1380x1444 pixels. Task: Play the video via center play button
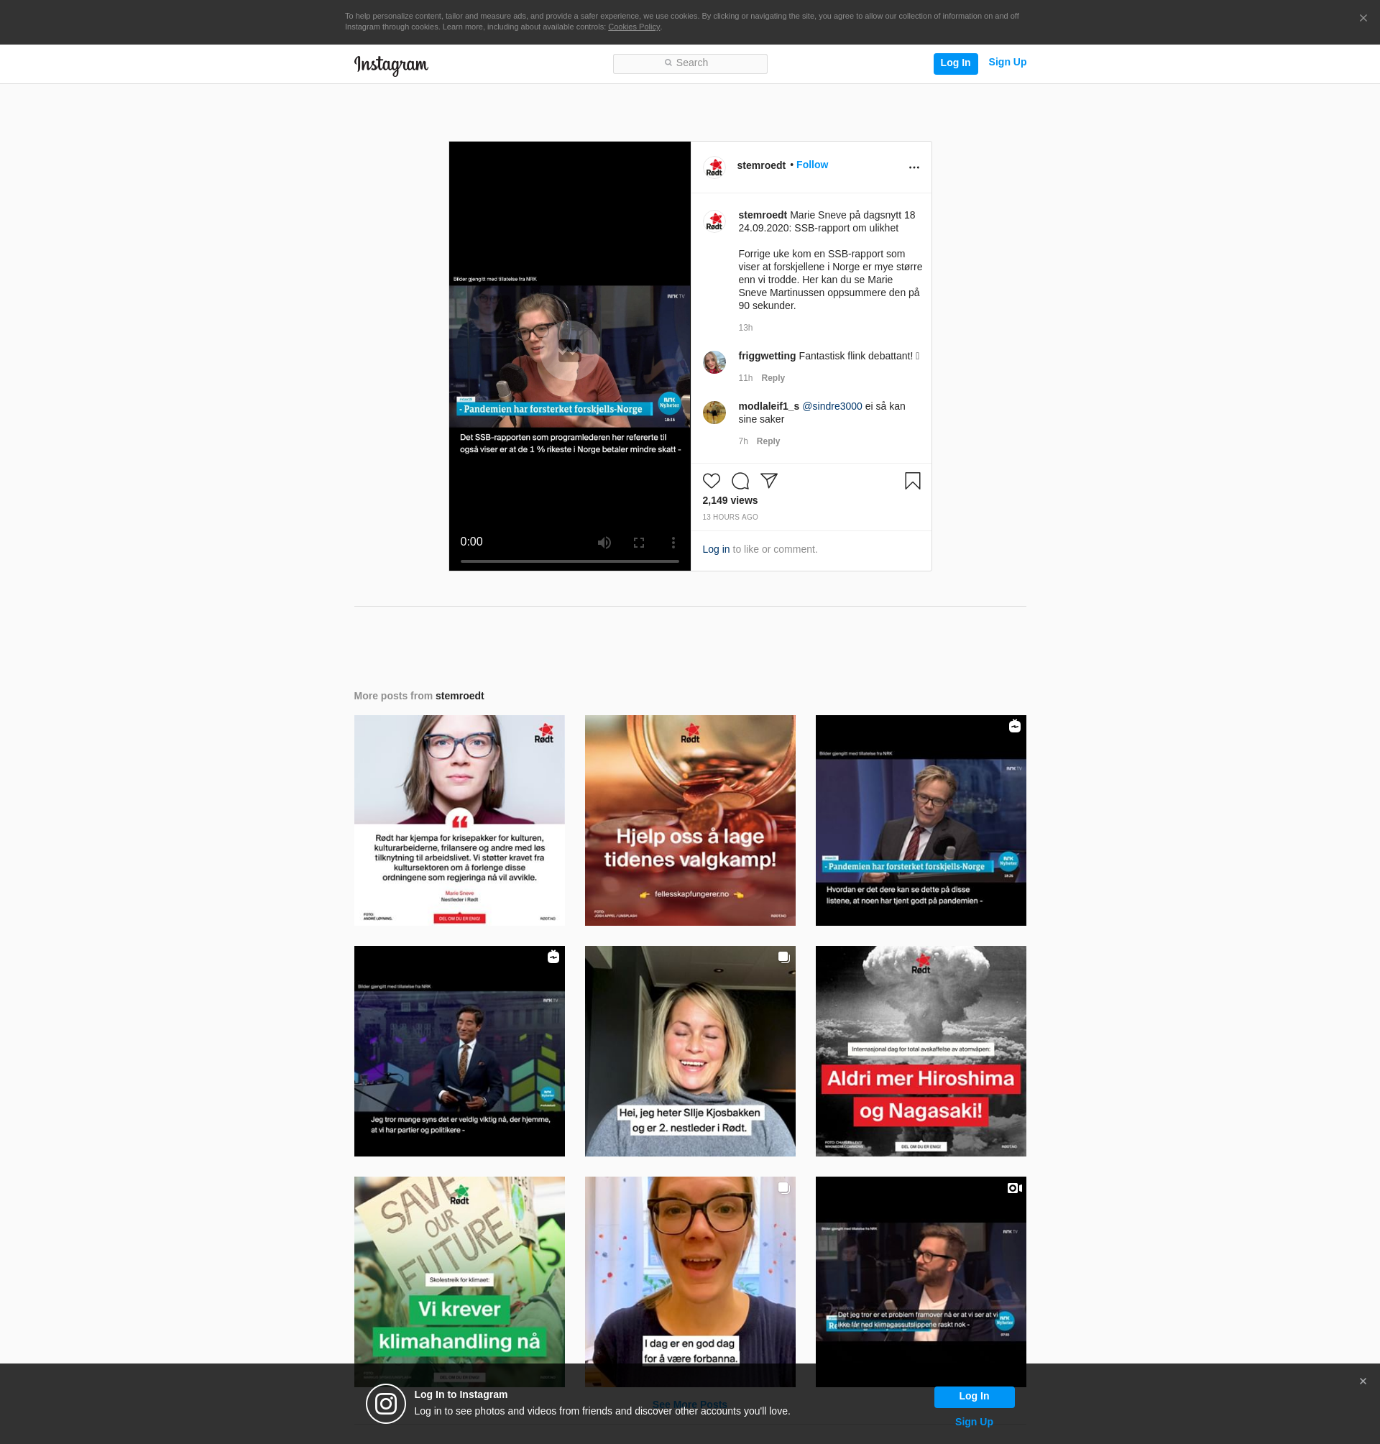[x=569, y=351]
